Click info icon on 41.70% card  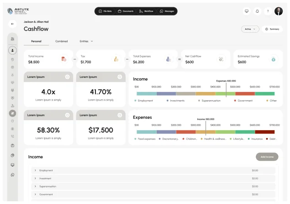coord(120,77)
